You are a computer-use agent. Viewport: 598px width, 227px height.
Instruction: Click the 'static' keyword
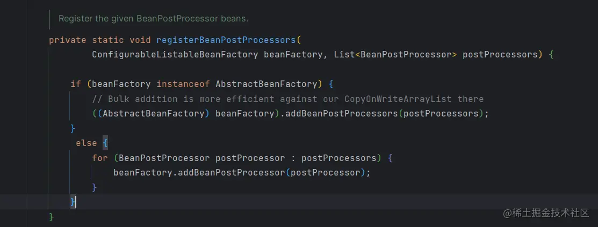[x=108, y=40]
